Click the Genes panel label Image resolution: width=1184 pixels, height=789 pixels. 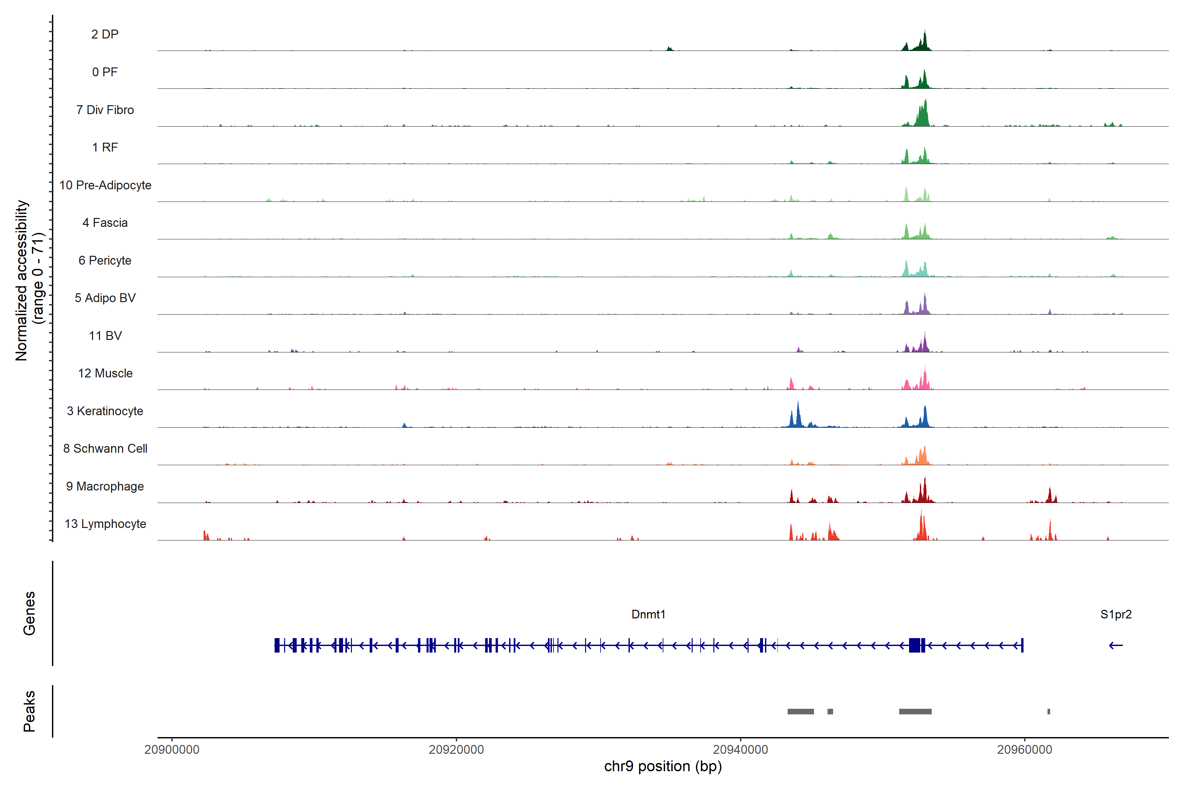coord(29,613)
